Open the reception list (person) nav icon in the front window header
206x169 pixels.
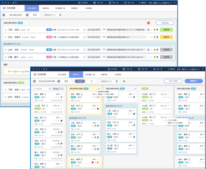(x=154, y=69)
